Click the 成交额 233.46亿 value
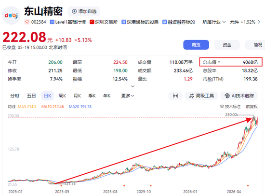The image size is (265, 195). (183, 70)
